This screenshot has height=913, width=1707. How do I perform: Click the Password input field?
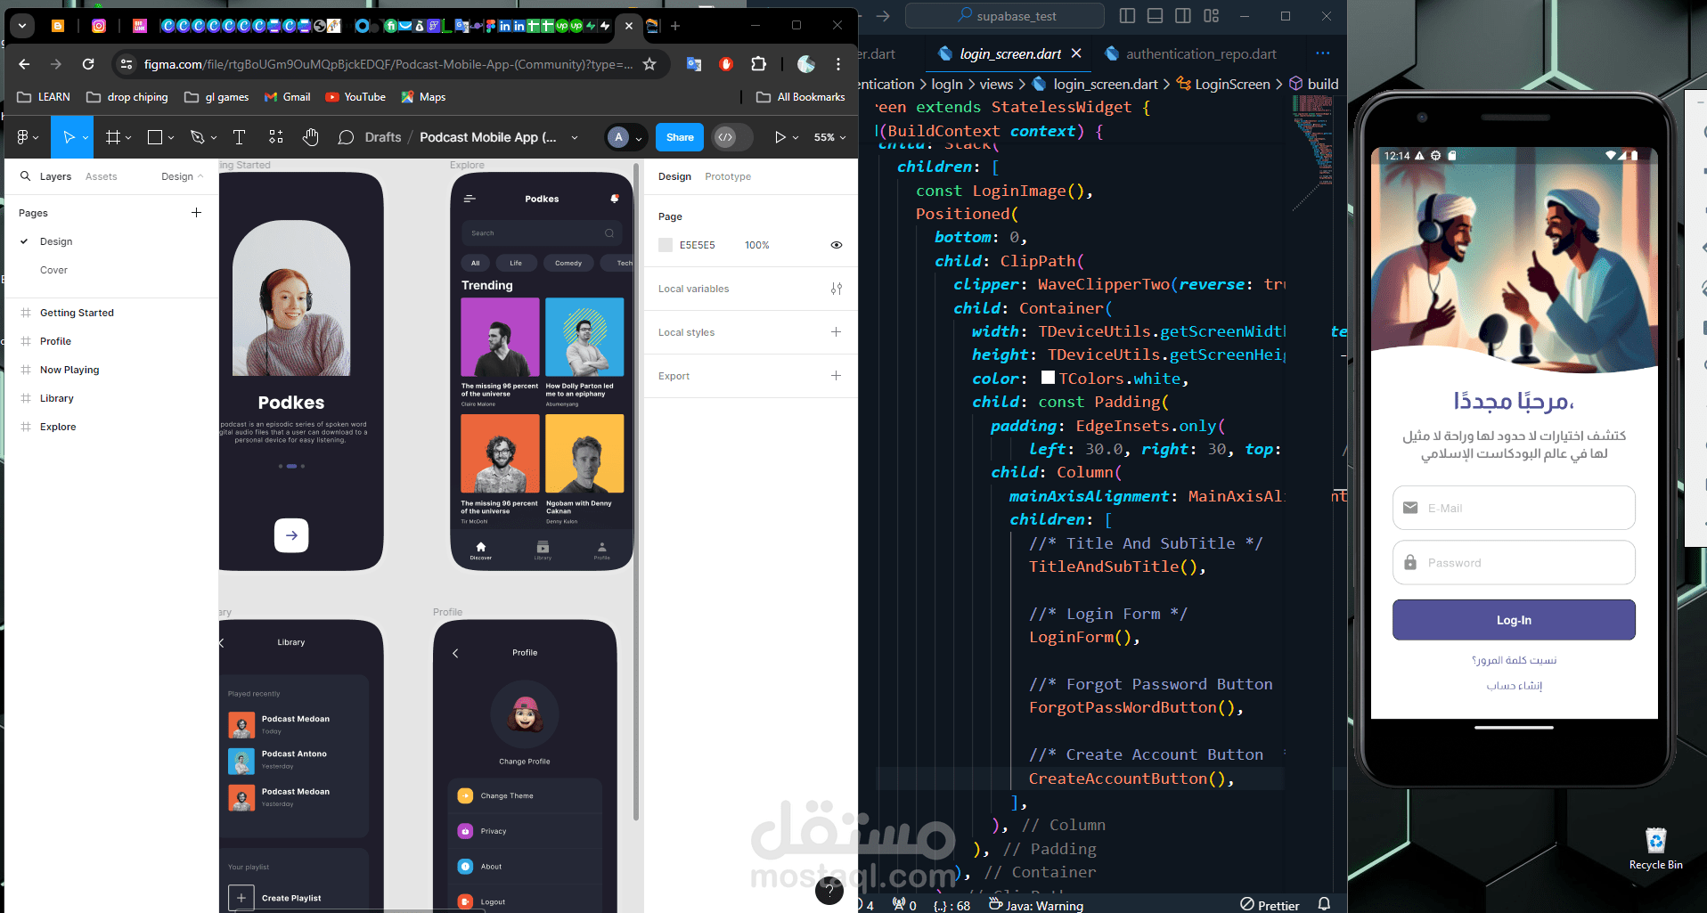1514,563
